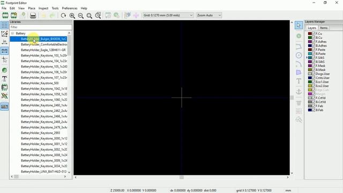This screenshot has height=193, width=343.
Task: Select the Set grid origin tool
Action: [x=299, y=111]
